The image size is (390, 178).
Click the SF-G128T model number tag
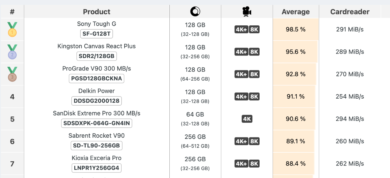tap(97, 34)
